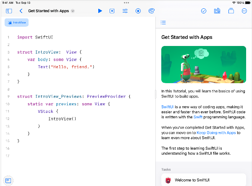Click the star badge icon
This screenshot has height=186, width=252.
(x=138, y=11)
